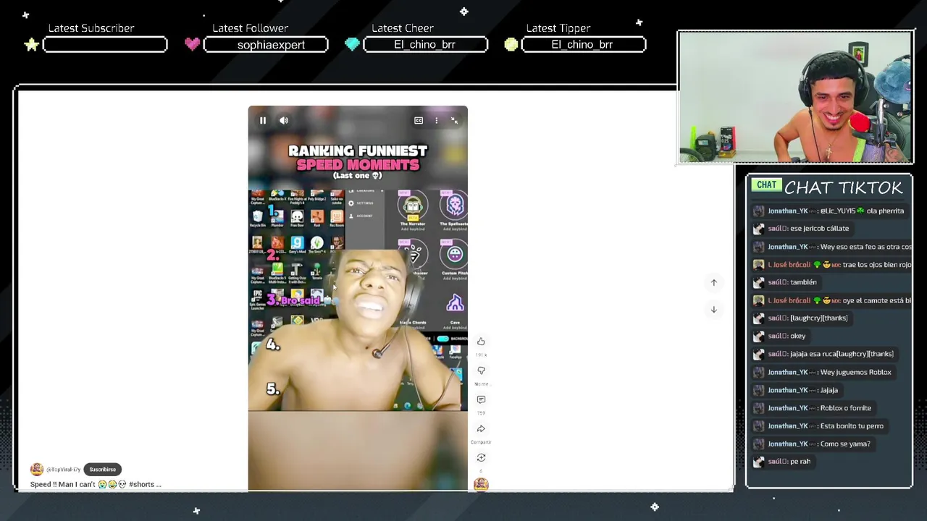Click the remix icon below share
This screenshot has height=521, width=927.
coord(481,457)
